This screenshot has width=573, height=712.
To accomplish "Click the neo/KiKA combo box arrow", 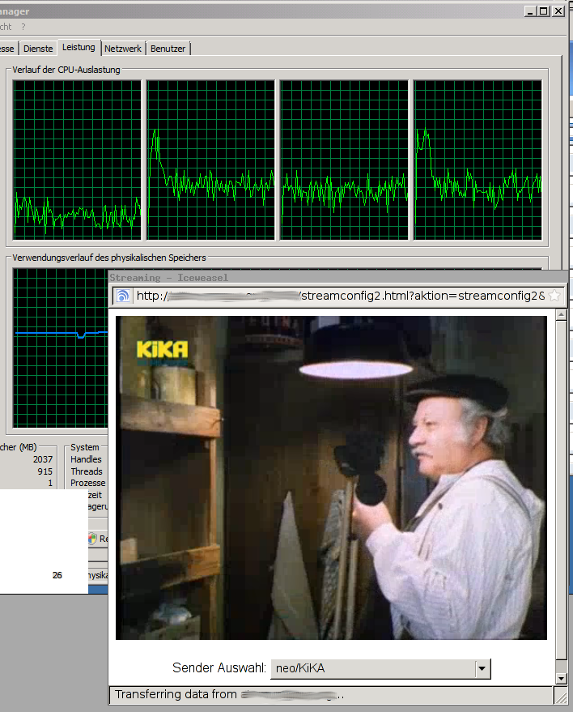I will coord(482,669).
